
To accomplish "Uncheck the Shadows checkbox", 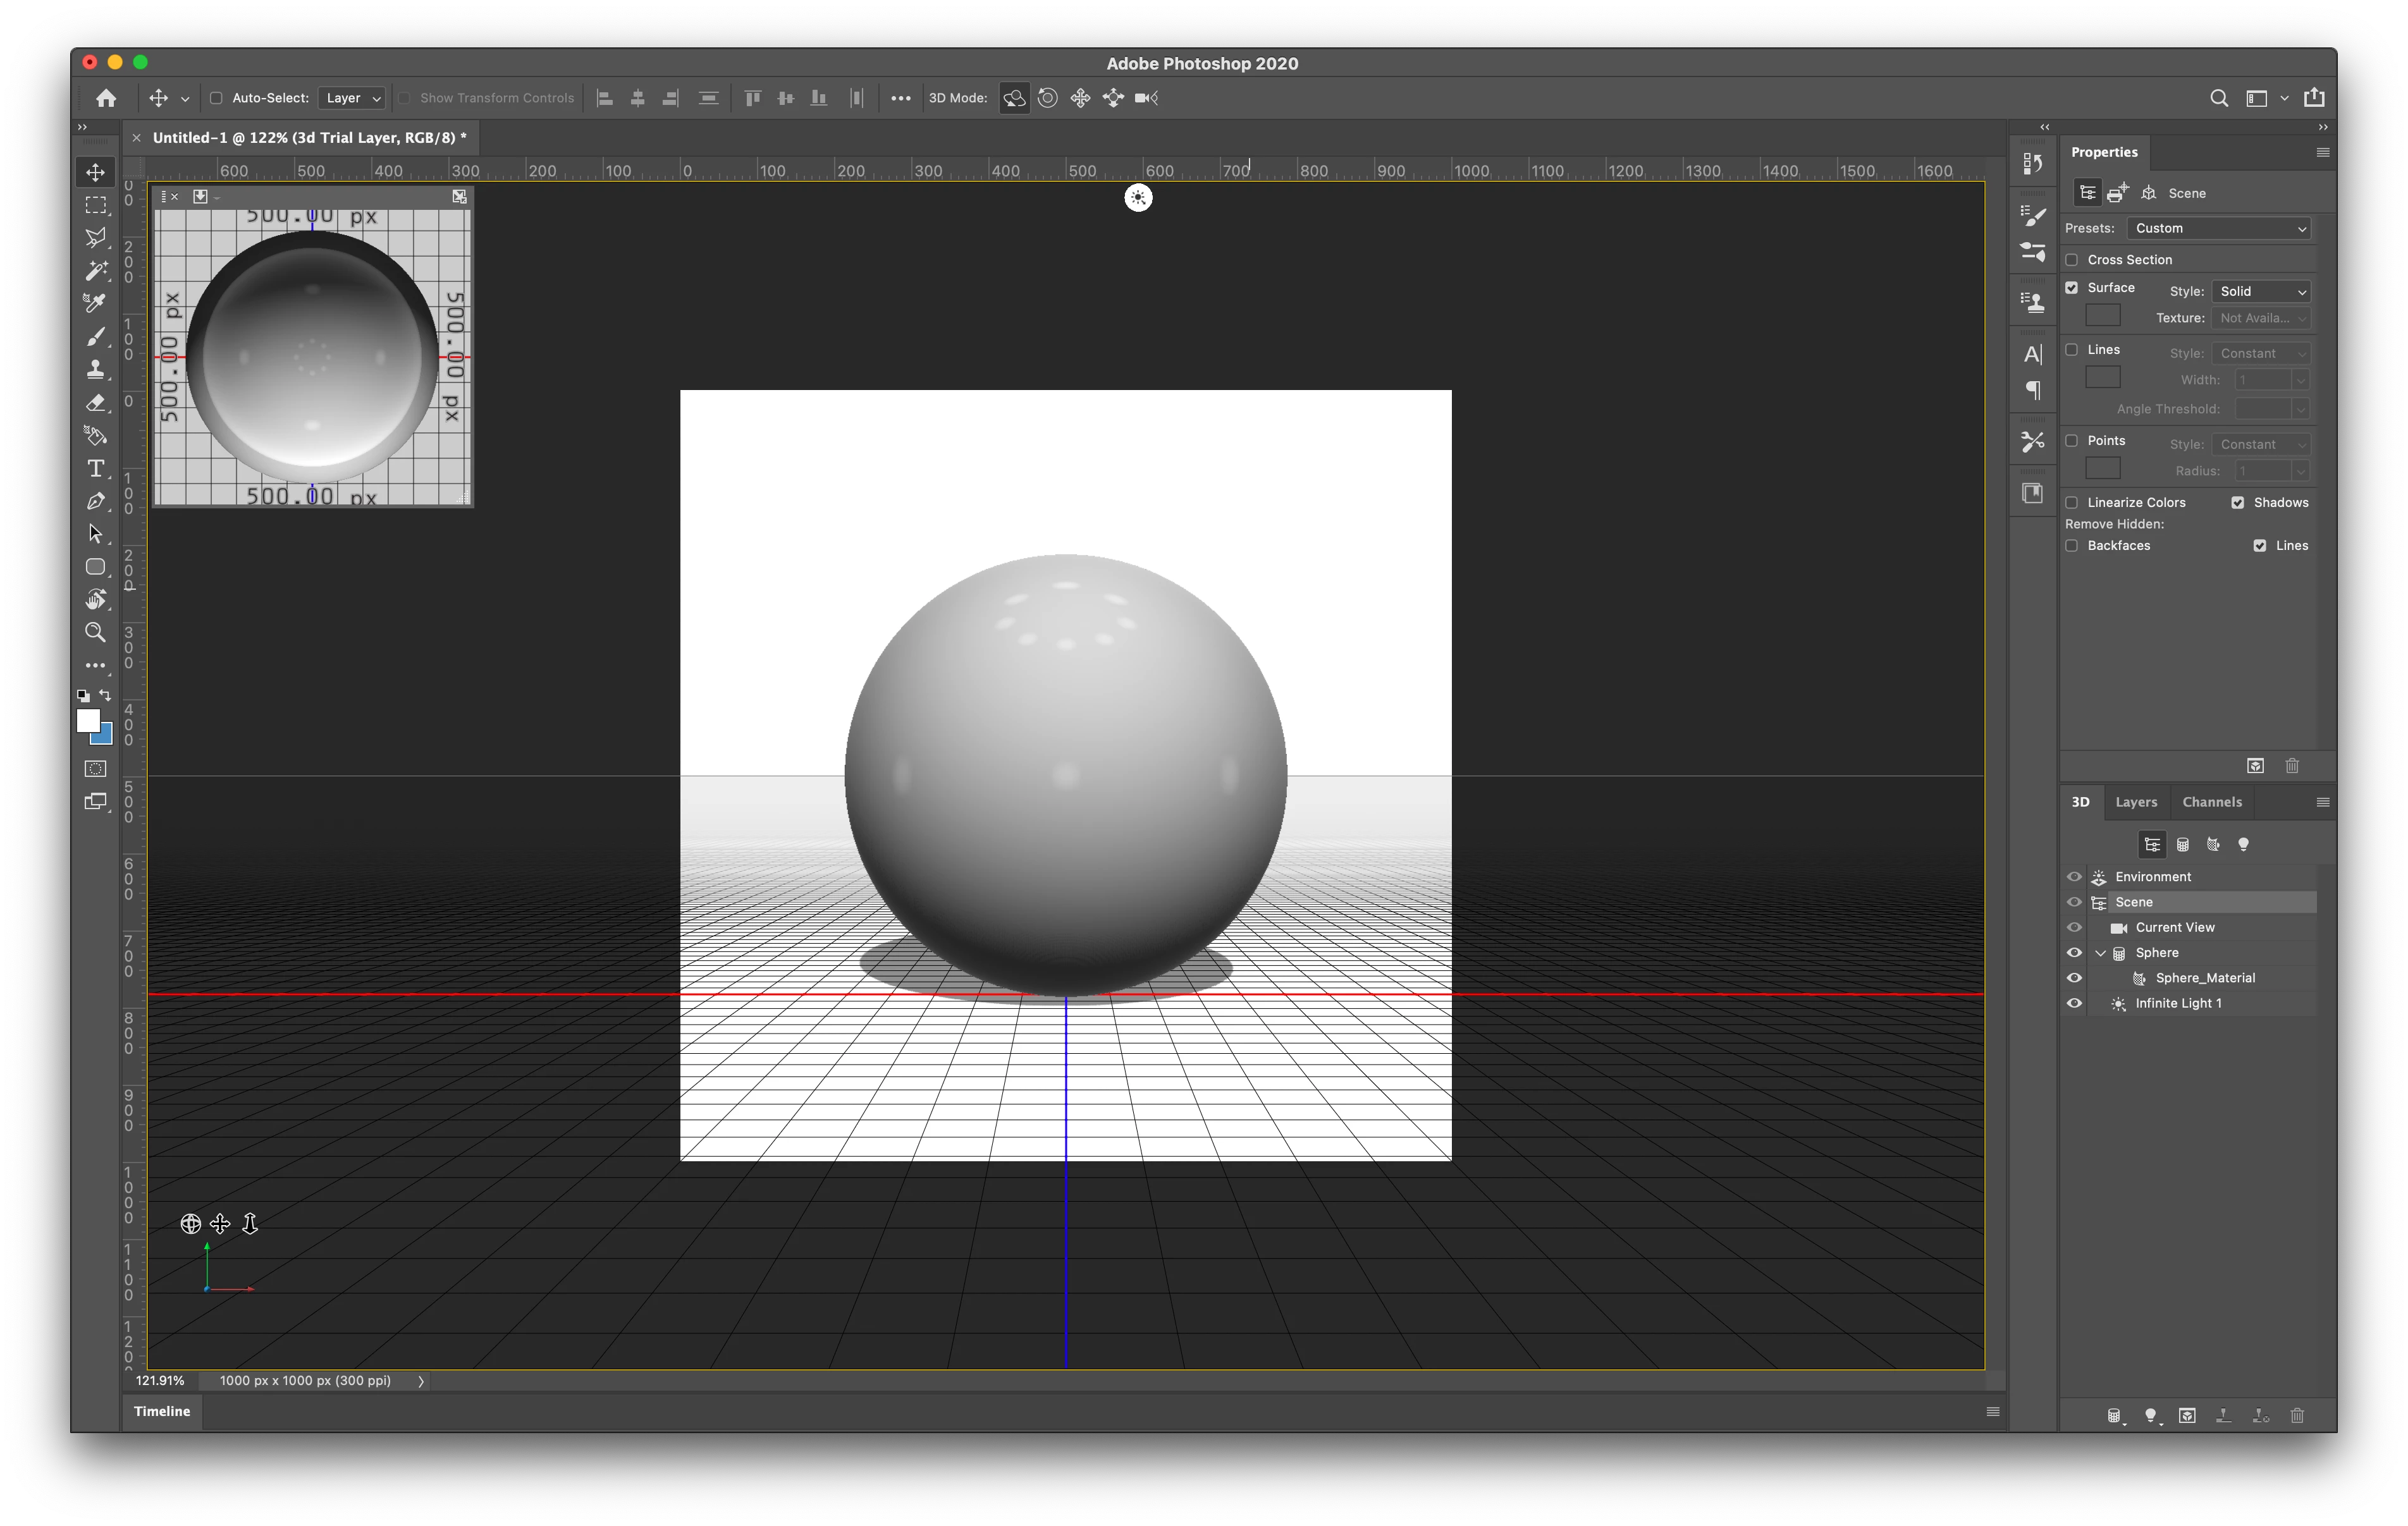I will [x=2238, y=503].
